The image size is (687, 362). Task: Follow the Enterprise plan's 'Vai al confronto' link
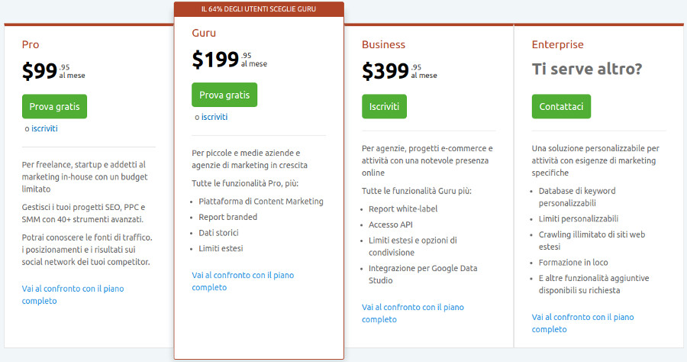coord(582,323)
